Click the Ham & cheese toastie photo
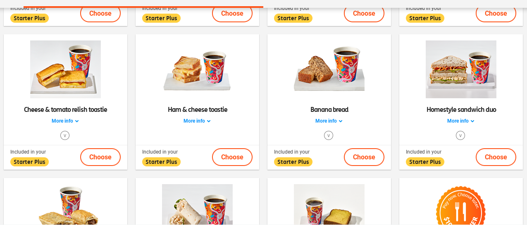 197,69
